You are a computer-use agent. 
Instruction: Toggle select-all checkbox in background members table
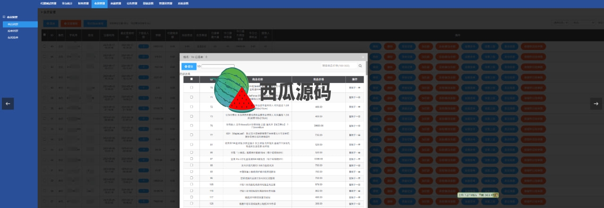coord(45,35)
